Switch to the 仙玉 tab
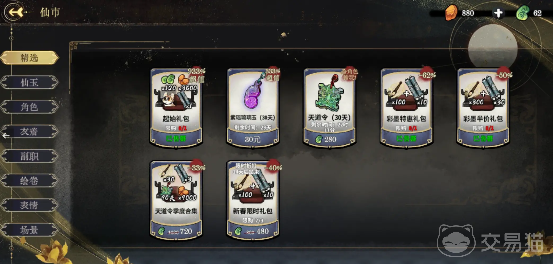This screenshot has height=264, width=553. (x=29, y=82)
